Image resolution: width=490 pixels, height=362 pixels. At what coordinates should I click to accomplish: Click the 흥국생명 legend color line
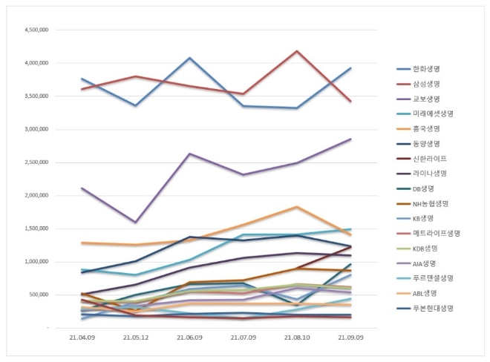click(x=405, y=129)
